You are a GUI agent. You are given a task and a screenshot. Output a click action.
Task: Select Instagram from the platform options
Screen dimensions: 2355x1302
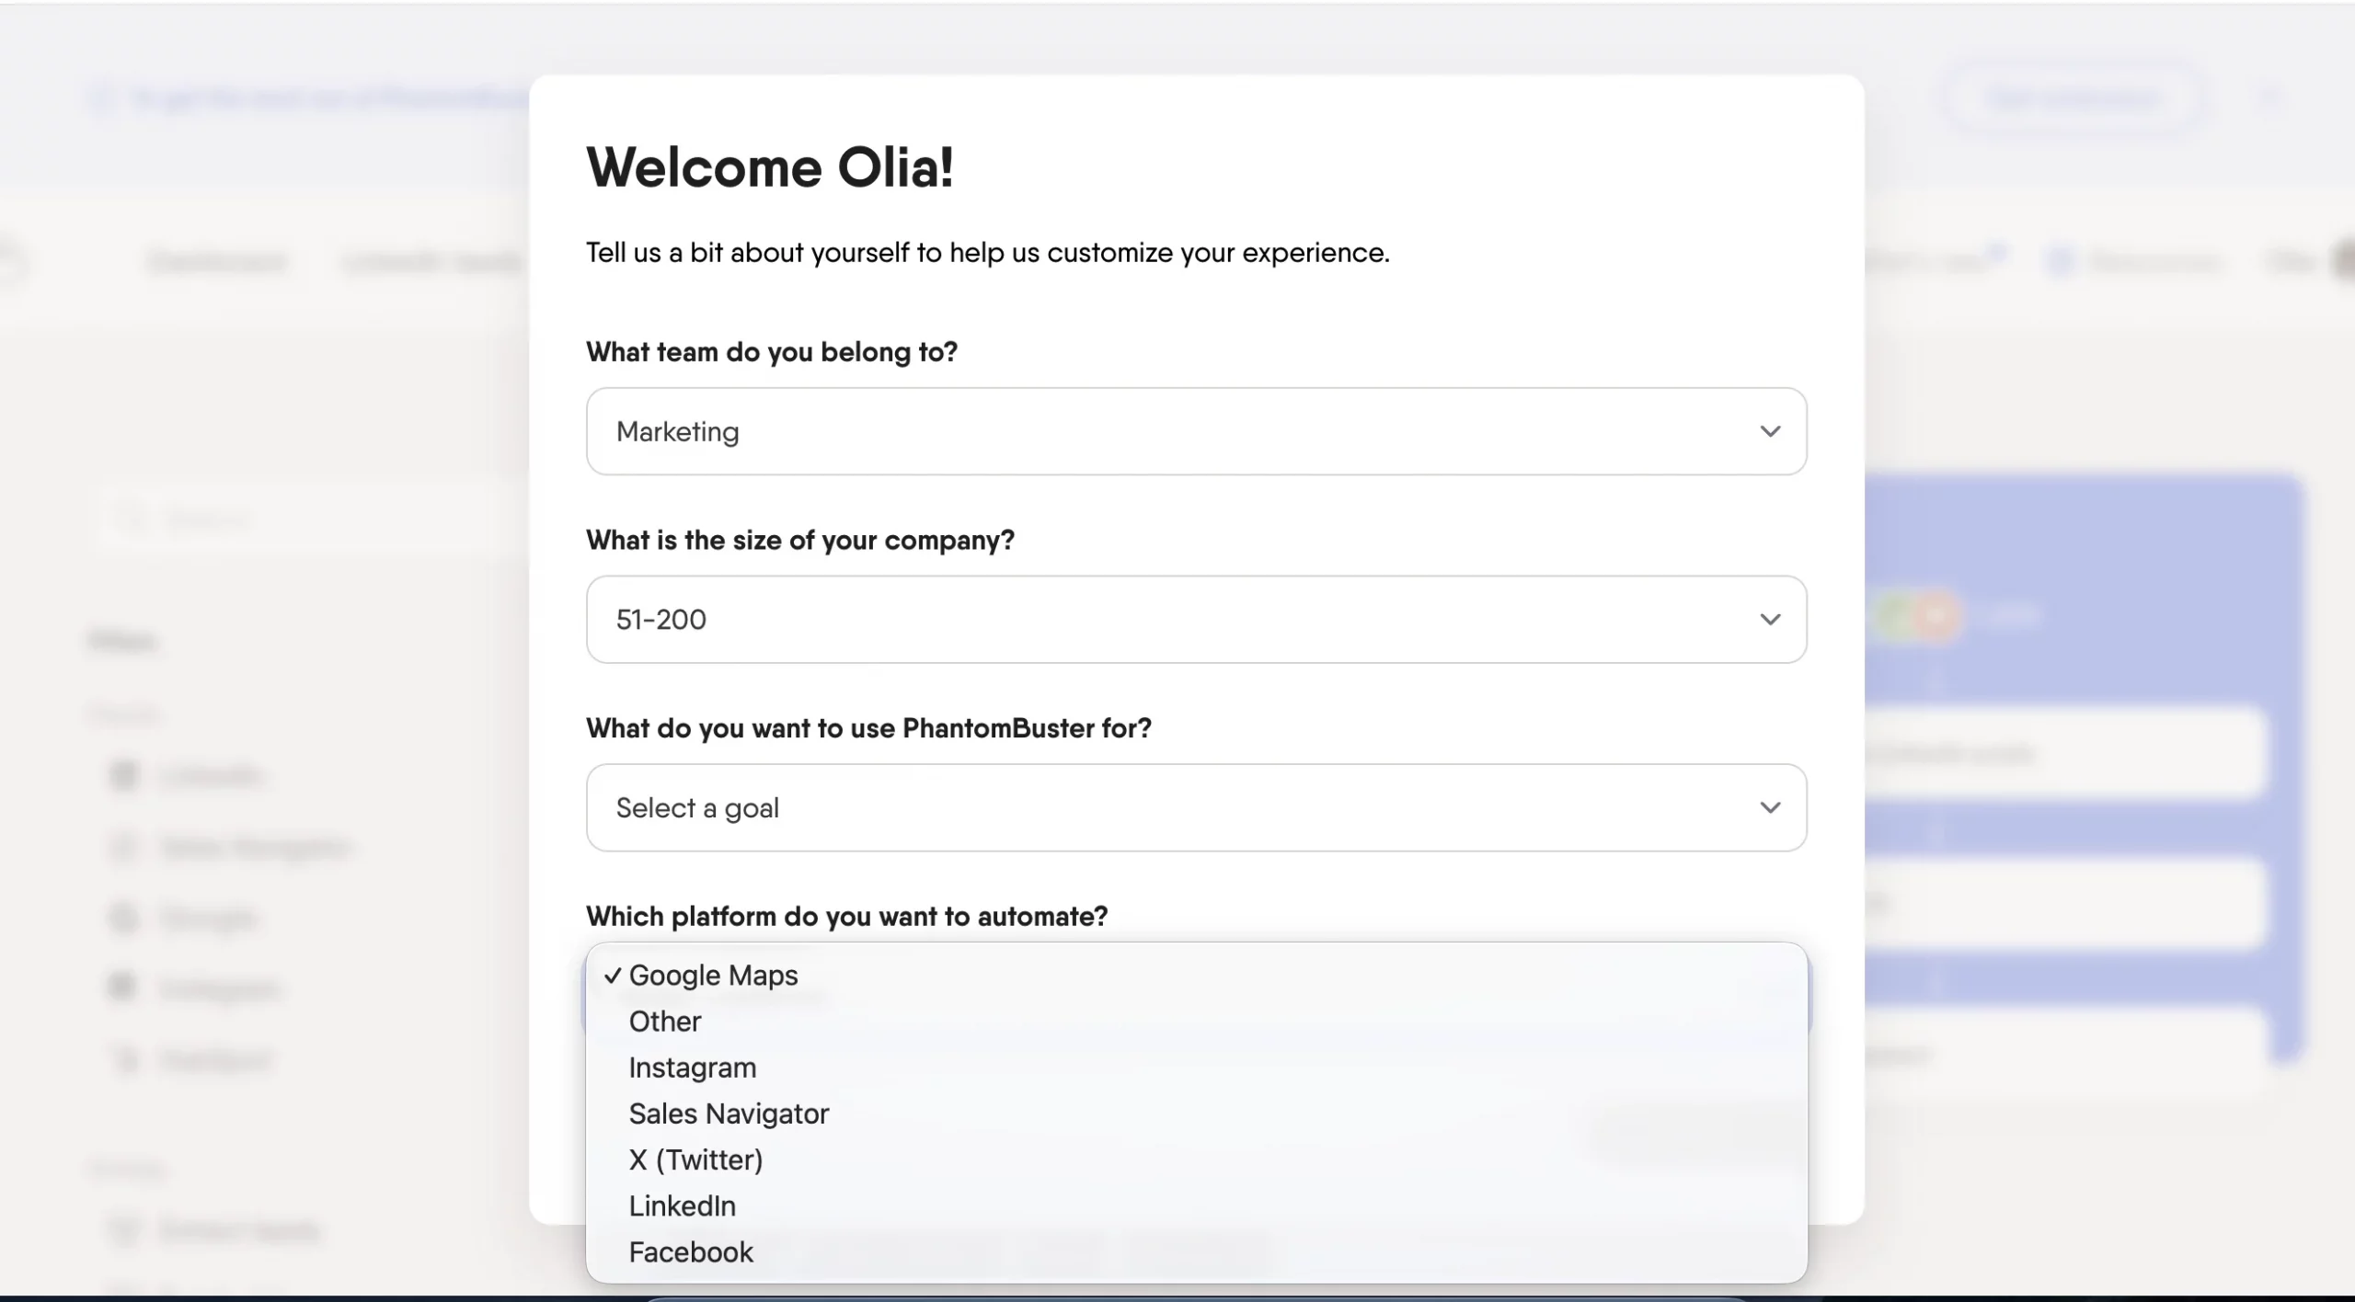tap(692, 1067)
